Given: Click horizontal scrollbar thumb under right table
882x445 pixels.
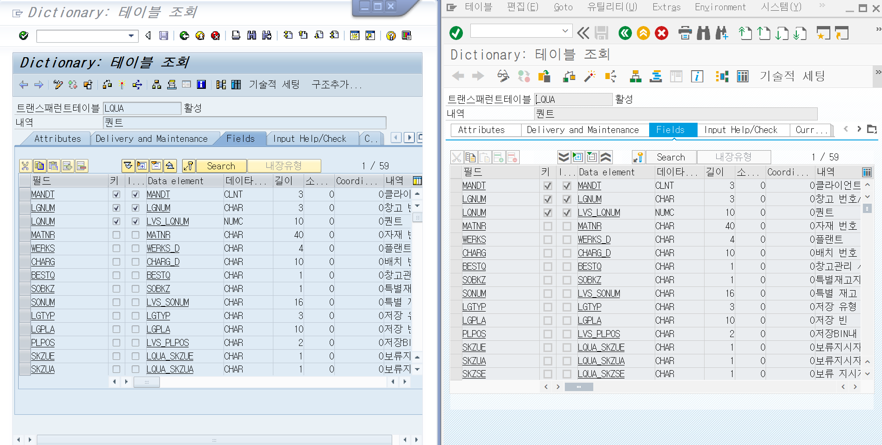Looking at the screenshot, I should click(x=579, y=387).
